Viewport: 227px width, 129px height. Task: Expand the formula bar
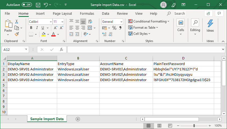click(223, 50)
